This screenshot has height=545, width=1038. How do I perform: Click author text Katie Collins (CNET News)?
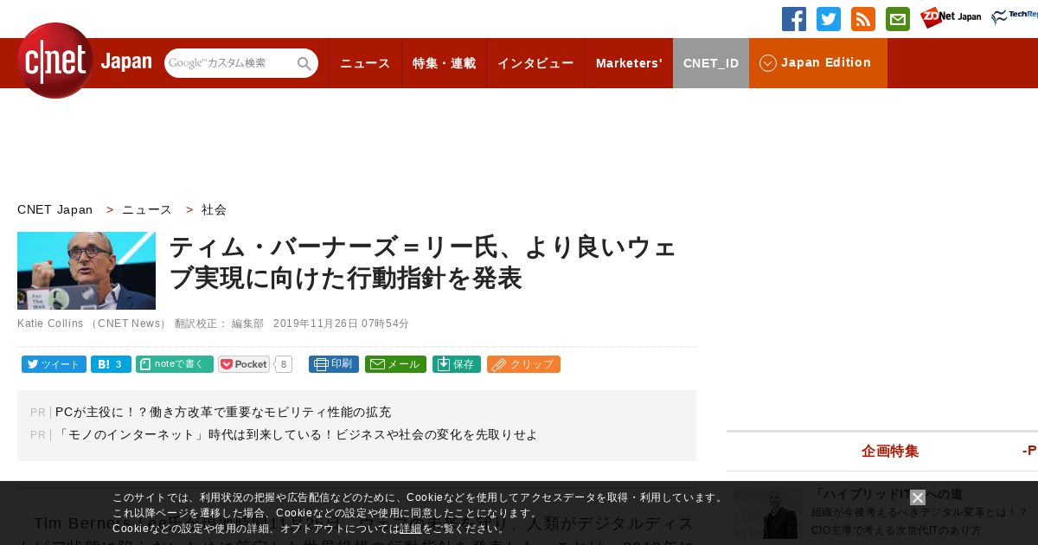coord(93,324)
